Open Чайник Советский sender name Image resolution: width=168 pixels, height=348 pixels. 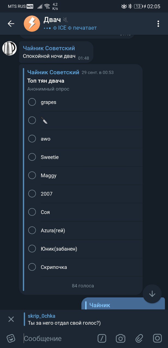point(49,48)
